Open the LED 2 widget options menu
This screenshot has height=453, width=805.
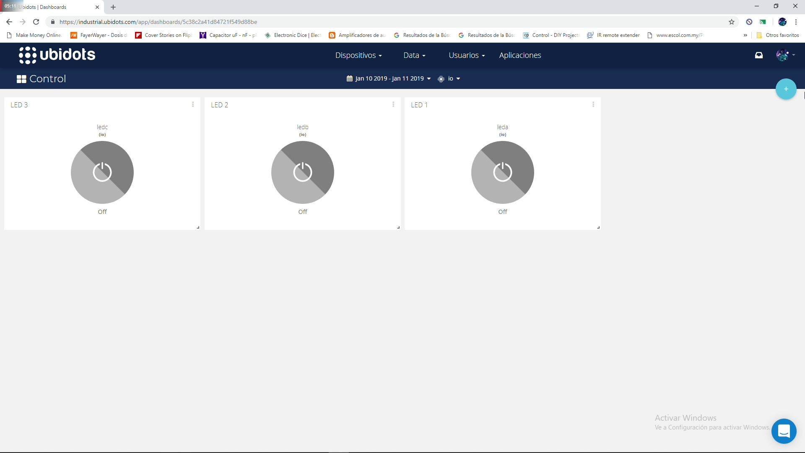click(x=393, y=104)
